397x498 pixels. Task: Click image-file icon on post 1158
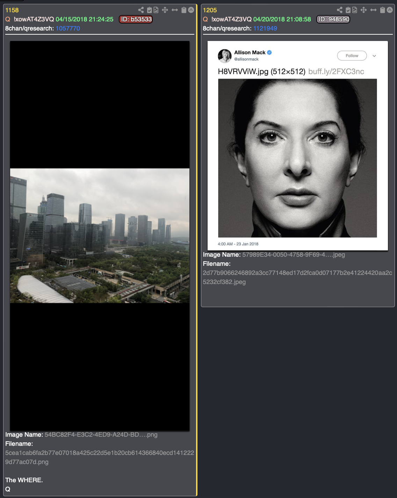click(156, 10)
